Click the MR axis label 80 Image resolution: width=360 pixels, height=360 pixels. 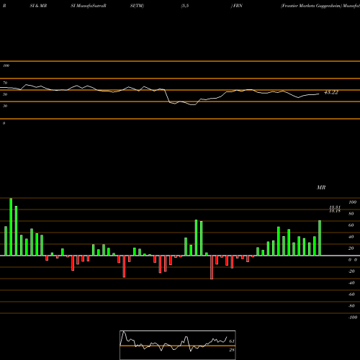click(x=351, y=214)
